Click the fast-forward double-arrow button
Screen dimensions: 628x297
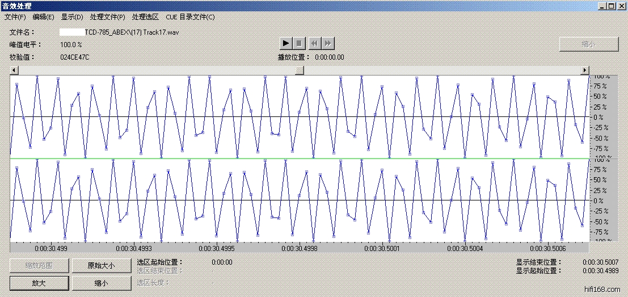coord(327,43)
